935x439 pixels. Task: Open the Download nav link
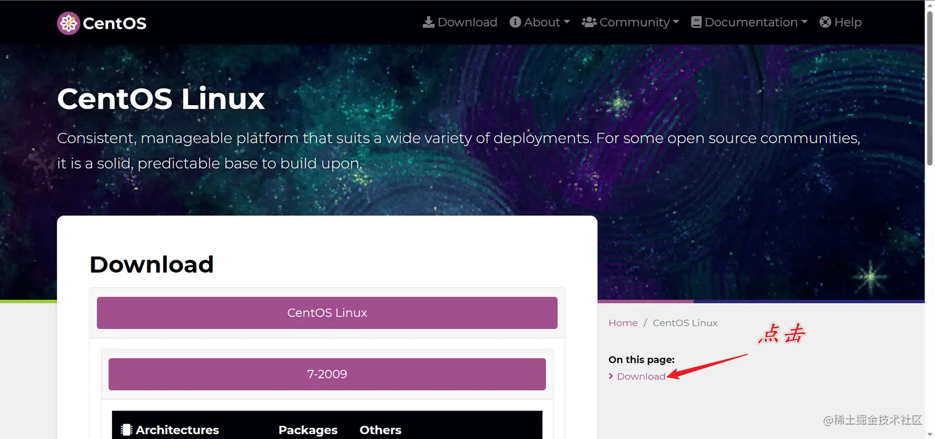[x=459, y=22]
